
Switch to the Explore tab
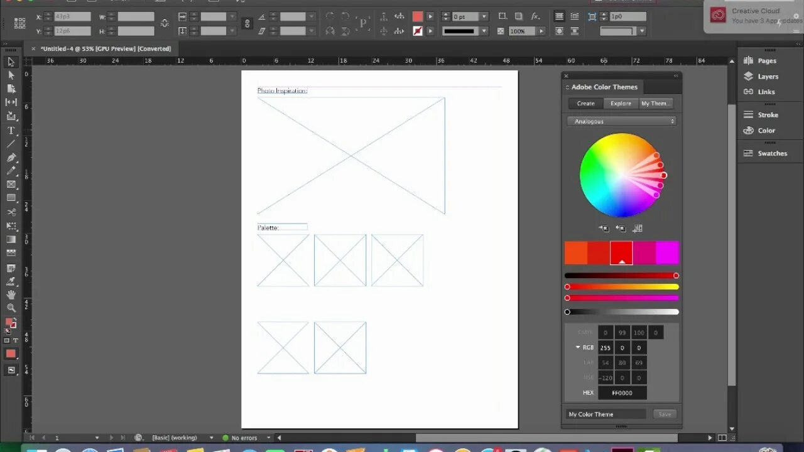coord(621,104)
